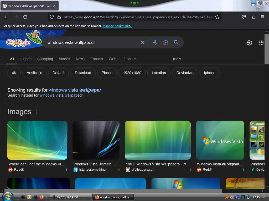Apply the Download filter chip
Screen dimensions: 269x201
pyautogui.click(x=83, y=73)
